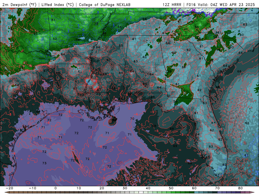259x194 pixels.
Task: Click the 60 tick label on the color scale
Action: (194, 188)
